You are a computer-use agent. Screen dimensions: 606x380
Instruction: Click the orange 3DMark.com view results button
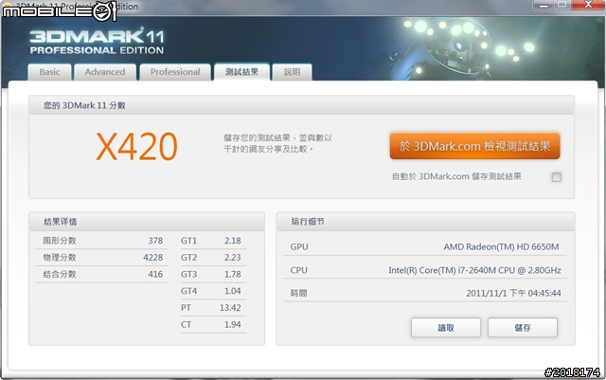[474, 146]
